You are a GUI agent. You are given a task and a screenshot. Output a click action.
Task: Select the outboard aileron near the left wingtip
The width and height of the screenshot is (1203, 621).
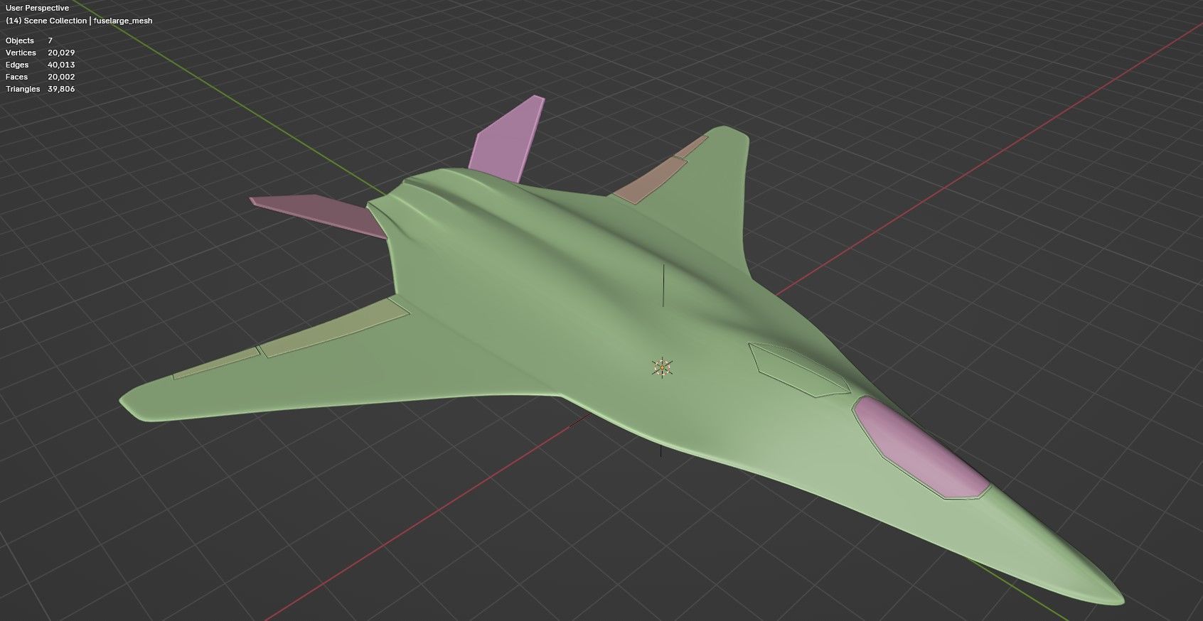(215, 362)
